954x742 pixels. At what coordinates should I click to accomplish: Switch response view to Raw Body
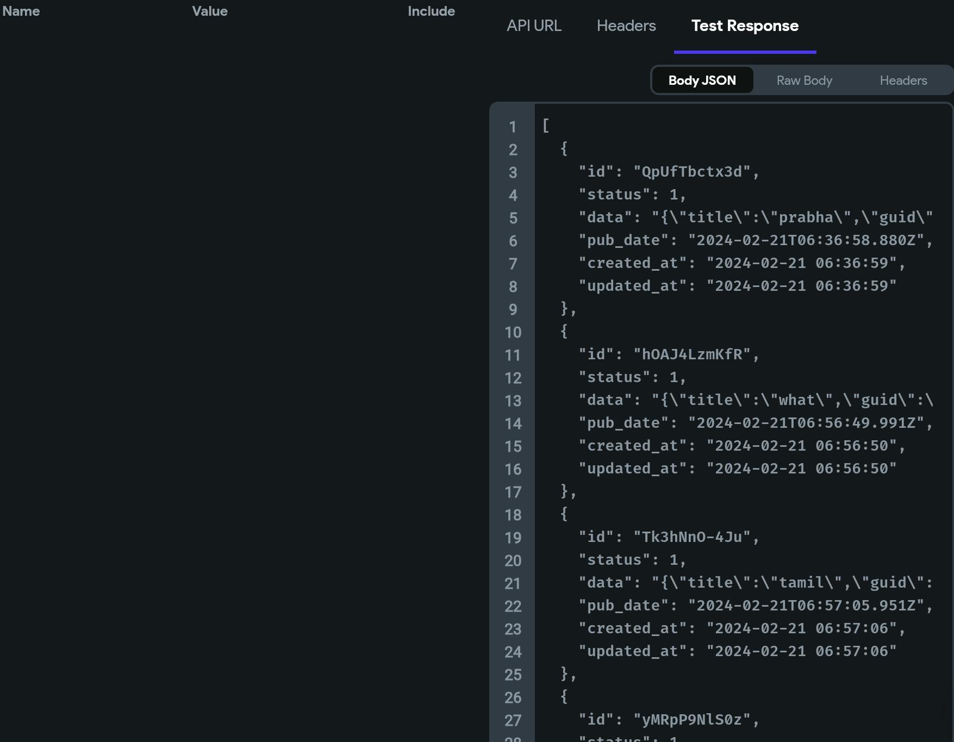point(804,80)
